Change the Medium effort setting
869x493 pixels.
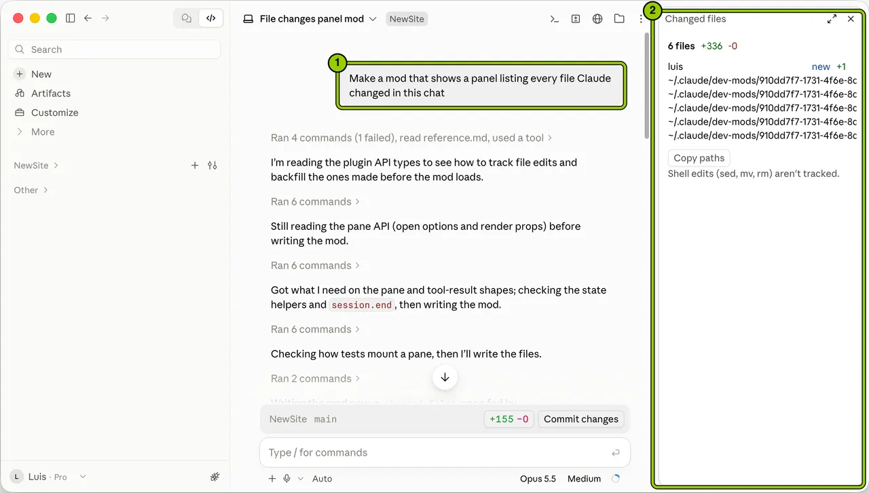point(585,479)
